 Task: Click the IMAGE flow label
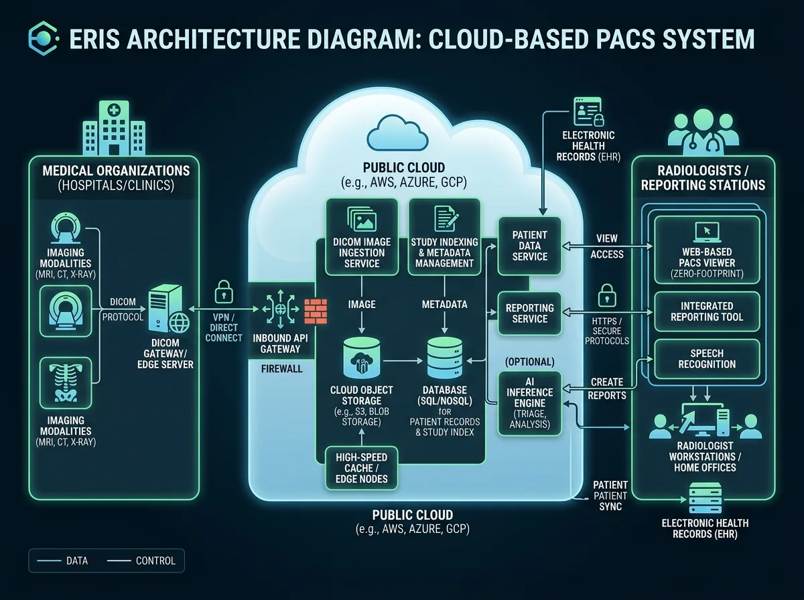point(361,305)
